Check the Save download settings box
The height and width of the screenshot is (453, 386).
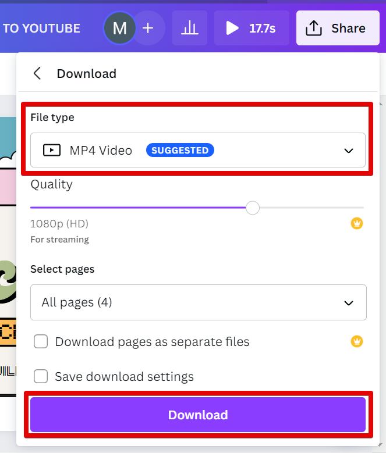[41, 376]
